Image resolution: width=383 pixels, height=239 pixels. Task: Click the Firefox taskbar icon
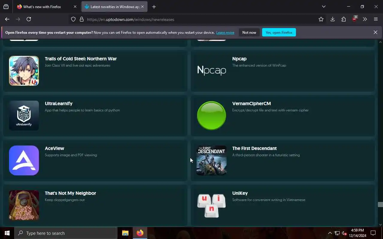[140, 233]
